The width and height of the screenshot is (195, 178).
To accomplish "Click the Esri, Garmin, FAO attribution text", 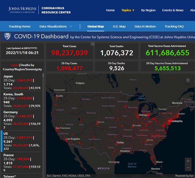I will (x=69, y=176).
